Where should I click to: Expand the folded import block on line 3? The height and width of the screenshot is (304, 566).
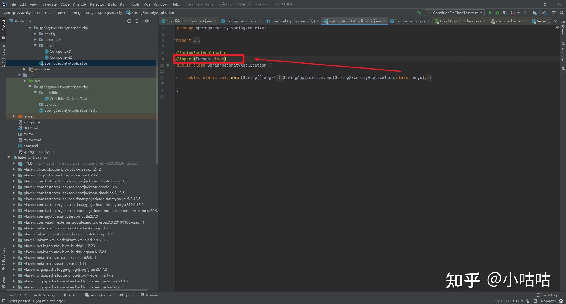[175, 41]
